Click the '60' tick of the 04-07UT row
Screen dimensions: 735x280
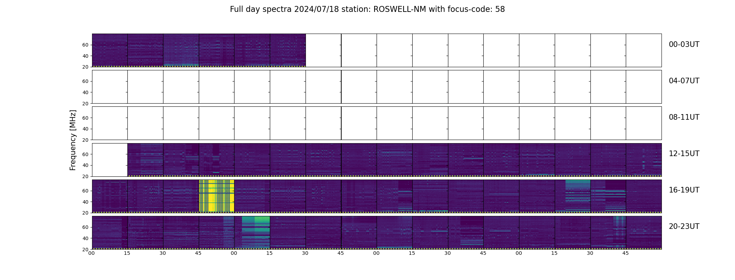coord(85,81)
